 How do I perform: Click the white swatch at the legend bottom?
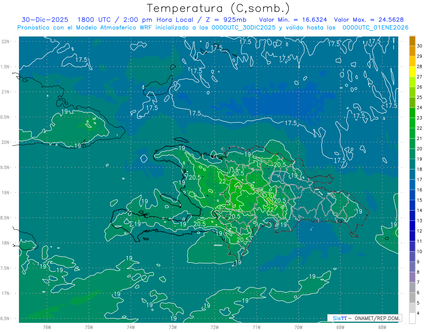[x=412, y=318]
